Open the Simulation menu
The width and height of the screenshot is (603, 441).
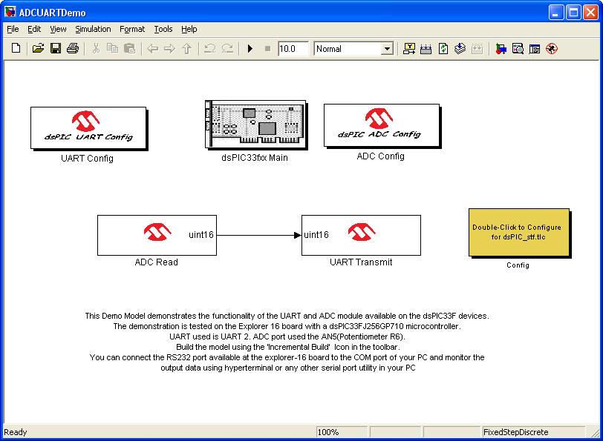coord(93,29)
